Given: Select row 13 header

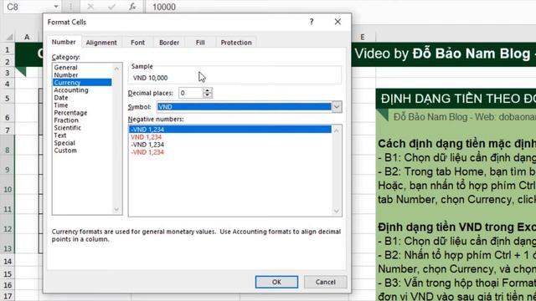Looking at the screenshot, I should [x=8, y=248].
